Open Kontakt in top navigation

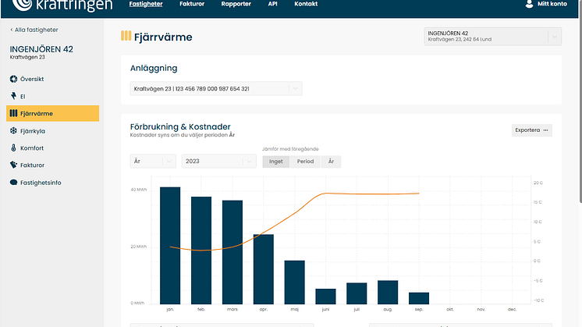point(306,4)
